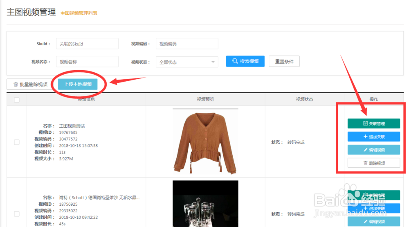Click trash icon in 批量删除视频 button
The width and height of the screenshot is (409, 227).
[16, 85]
